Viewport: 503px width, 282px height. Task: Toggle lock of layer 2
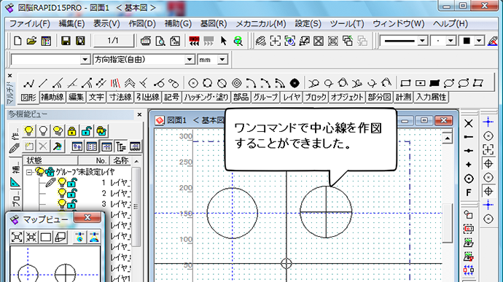pyautogui.click(x=72, y=193)
